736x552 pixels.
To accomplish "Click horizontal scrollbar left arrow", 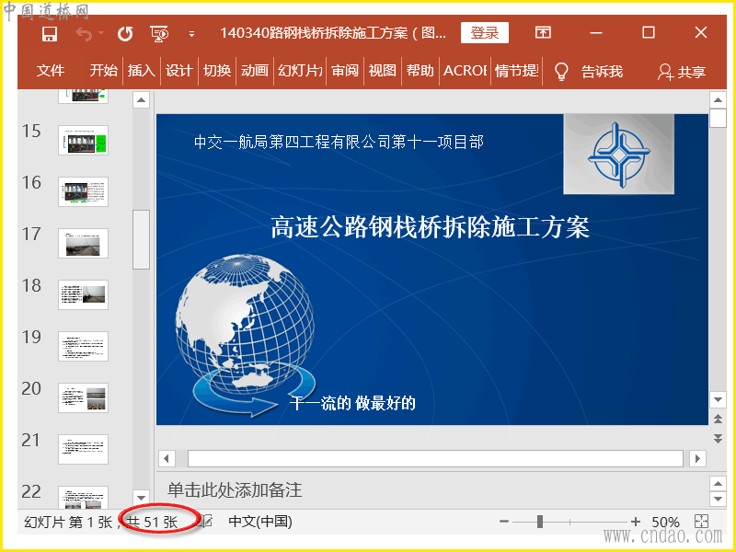I will click(x=167, y=458).
